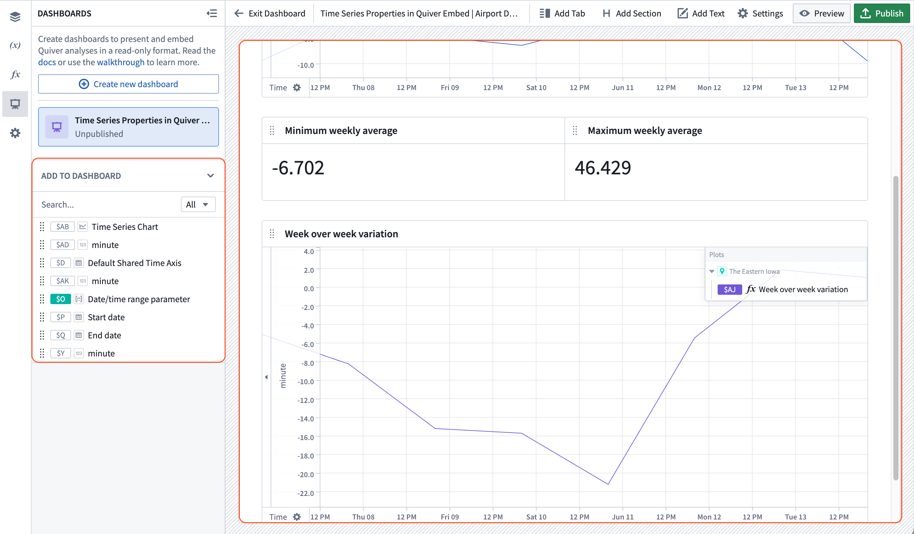Open the sidebar settings gear icon
This screenshot has width=914, height=534.
point(15,133)
